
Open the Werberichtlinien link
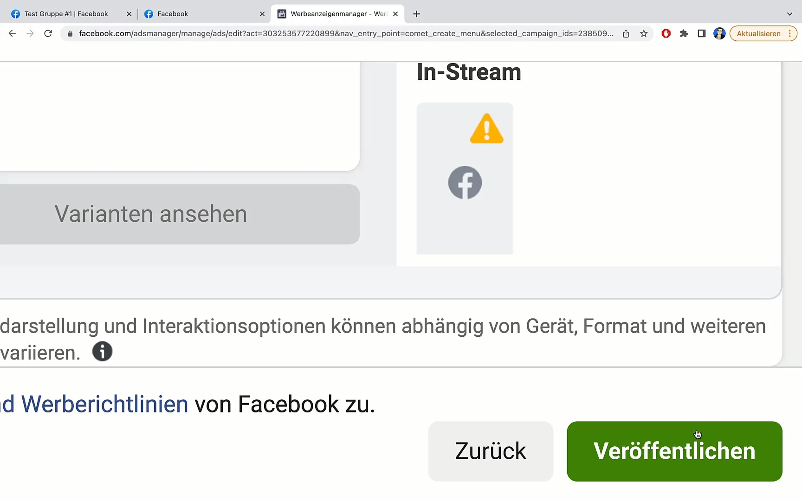tap(105, 404)
